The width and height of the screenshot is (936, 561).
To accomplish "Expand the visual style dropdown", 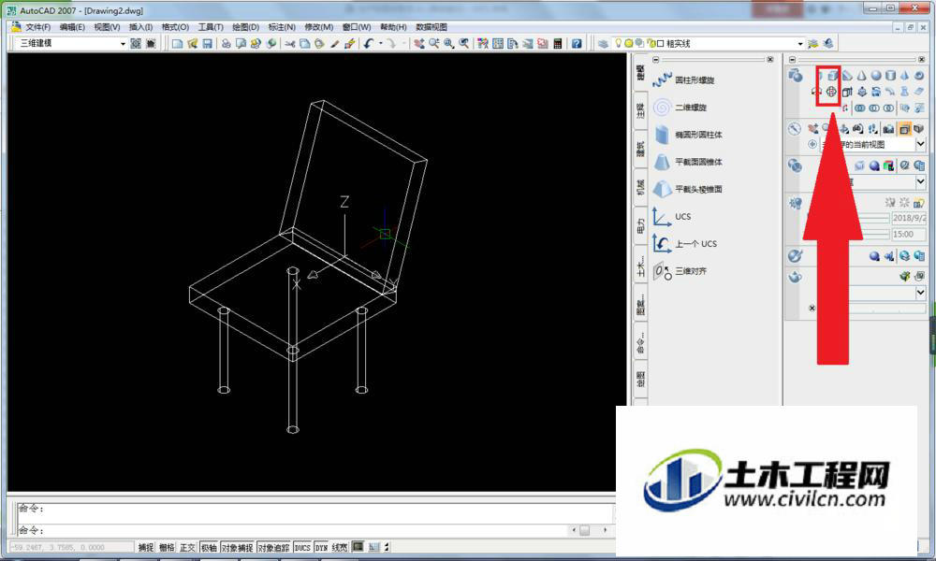I will pos(920,181).
